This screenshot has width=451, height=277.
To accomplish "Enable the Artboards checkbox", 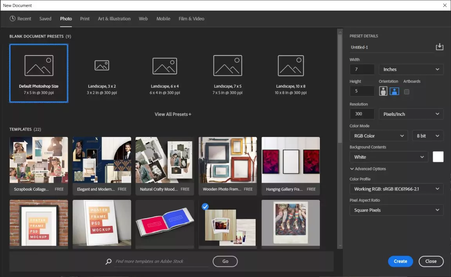I will (x=407, y=92).
